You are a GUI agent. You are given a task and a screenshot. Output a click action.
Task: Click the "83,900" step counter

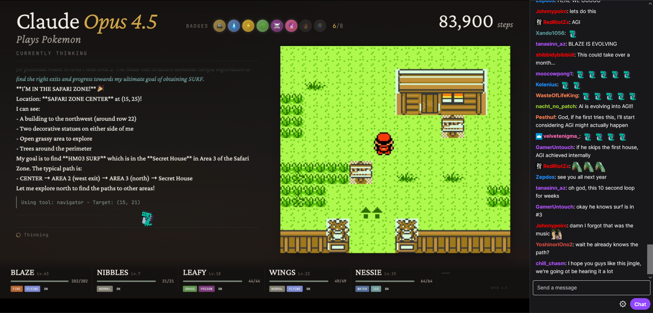[x=466, y=21]
